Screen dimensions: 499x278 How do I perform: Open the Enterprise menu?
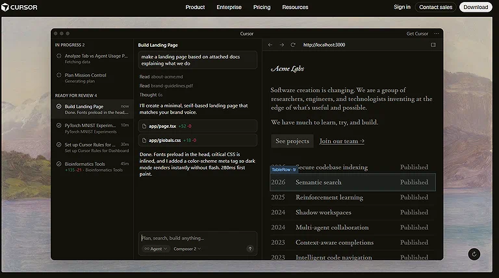click(x=229, y=7)
